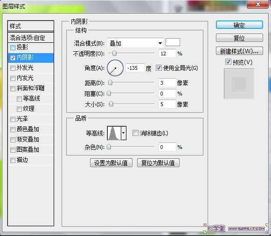Uncheck the 内阴影 inner shadow checkbox

point(13,58)
